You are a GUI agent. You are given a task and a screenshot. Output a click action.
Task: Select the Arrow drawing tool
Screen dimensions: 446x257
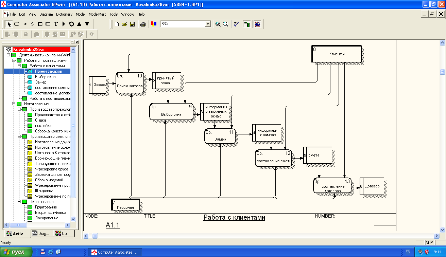tap(24, 24)
